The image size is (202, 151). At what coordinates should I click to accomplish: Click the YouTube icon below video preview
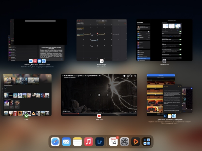click(99, 116)
